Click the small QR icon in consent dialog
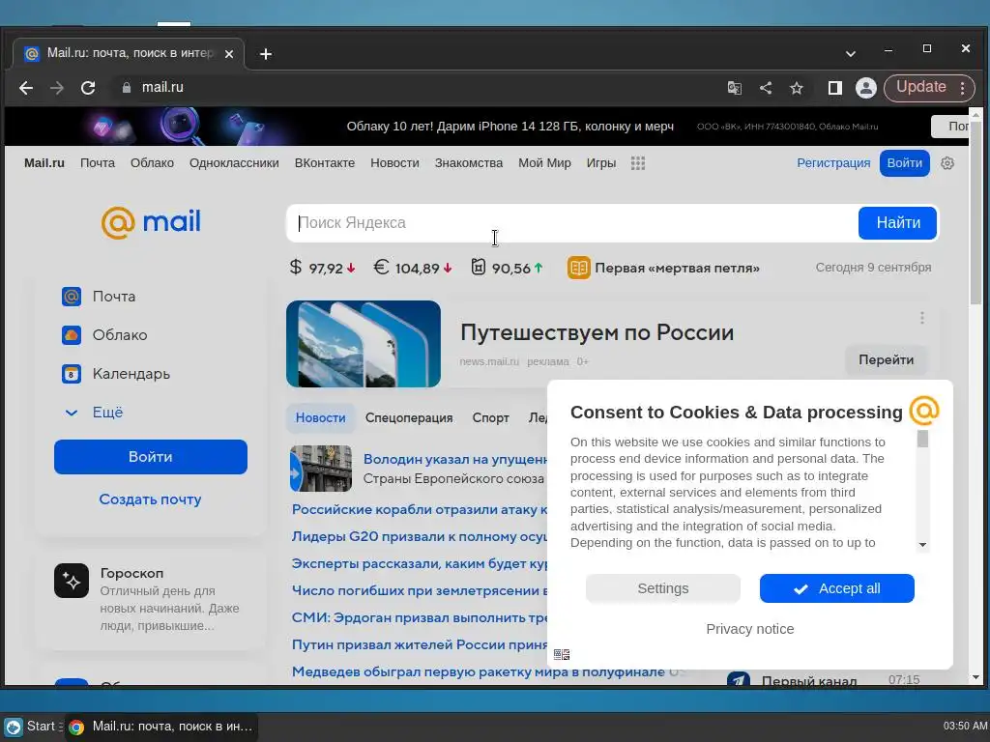Viewport: 990px width, 742px height. point(562,654)
